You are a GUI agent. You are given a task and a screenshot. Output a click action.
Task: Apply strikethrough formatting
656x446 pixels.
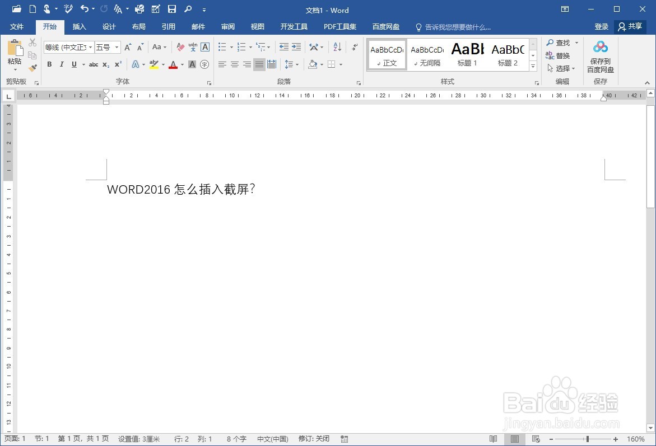point(92,64)
